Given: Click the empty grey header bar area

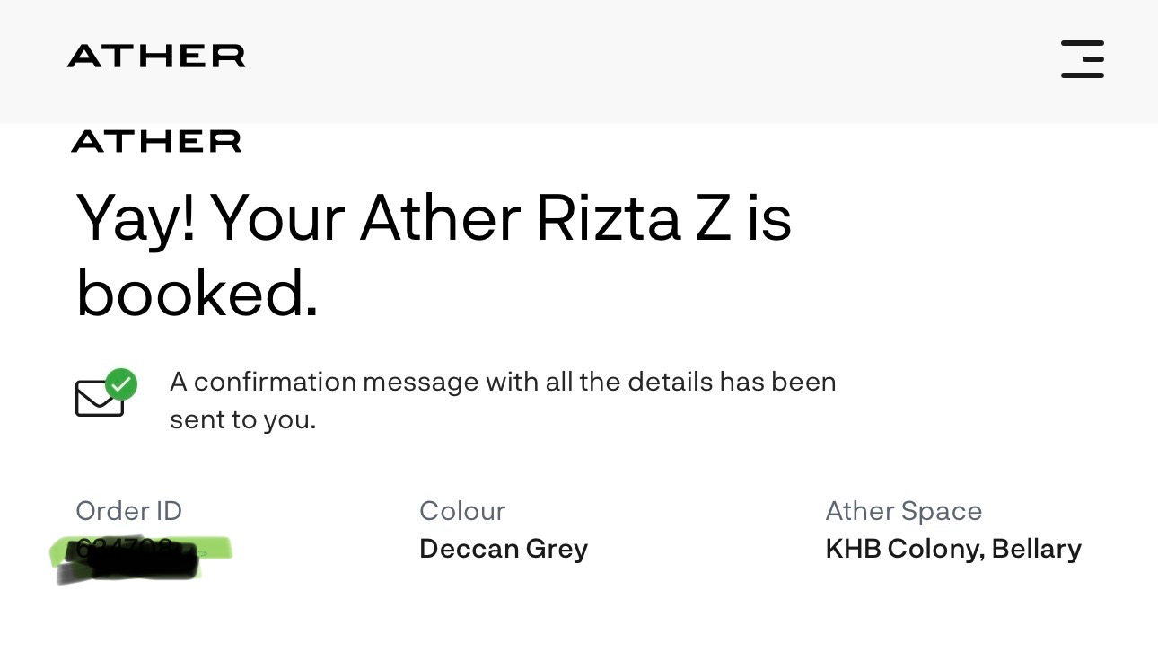Looking at the screenshot, I should tap(628, 58).
